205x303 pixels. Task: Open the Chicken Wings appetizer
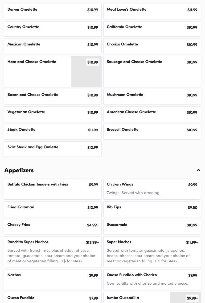click(152, 189)
